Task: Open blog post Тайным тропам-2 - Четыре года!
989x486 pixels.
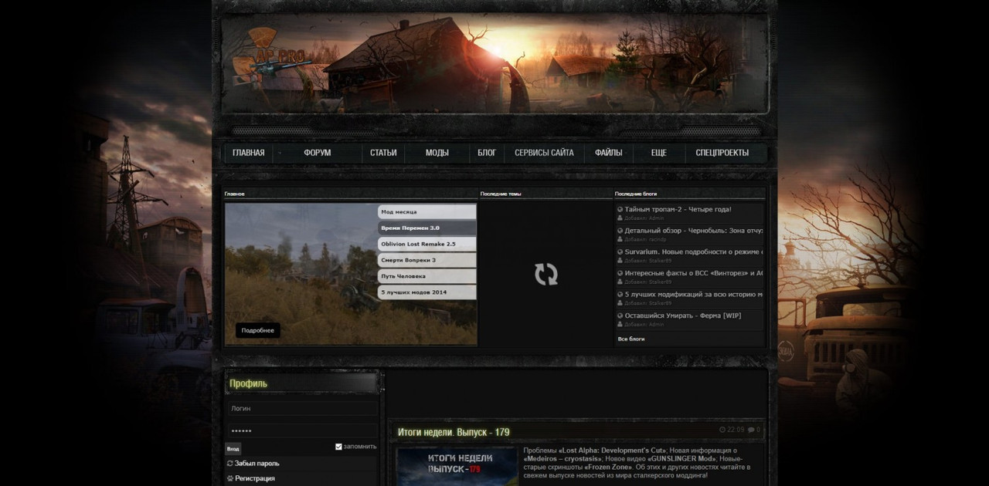Action: (678, 209)
